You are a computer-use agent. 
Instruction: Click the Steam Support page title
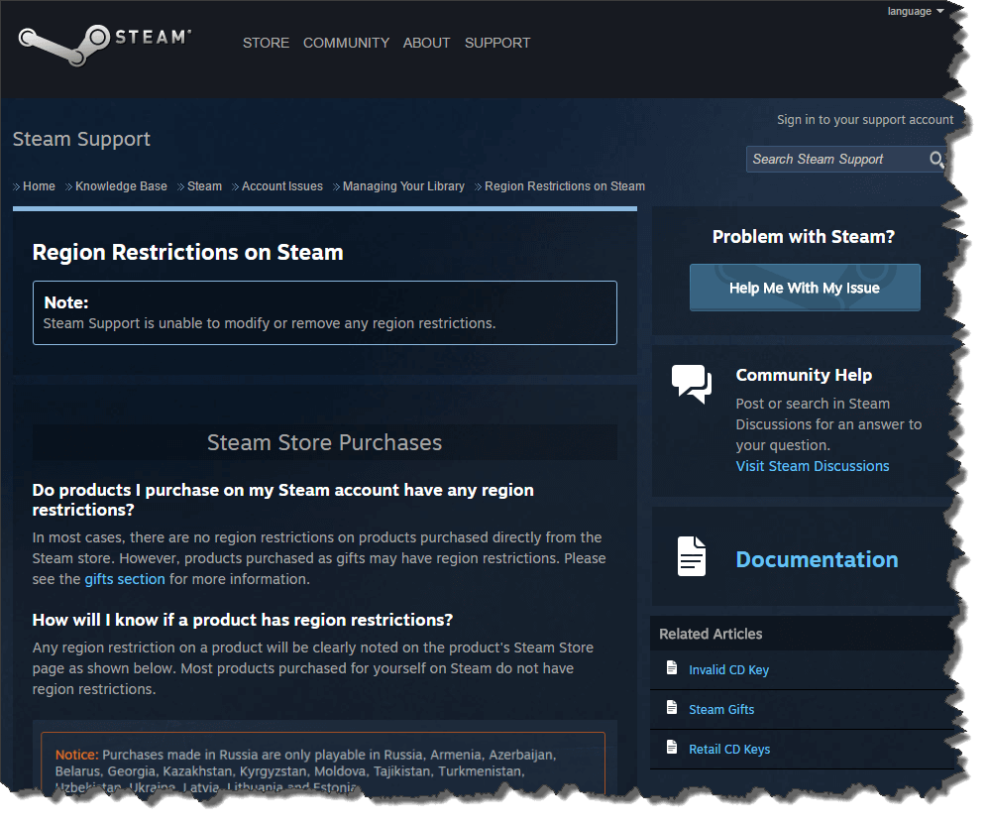coord(81,139)
